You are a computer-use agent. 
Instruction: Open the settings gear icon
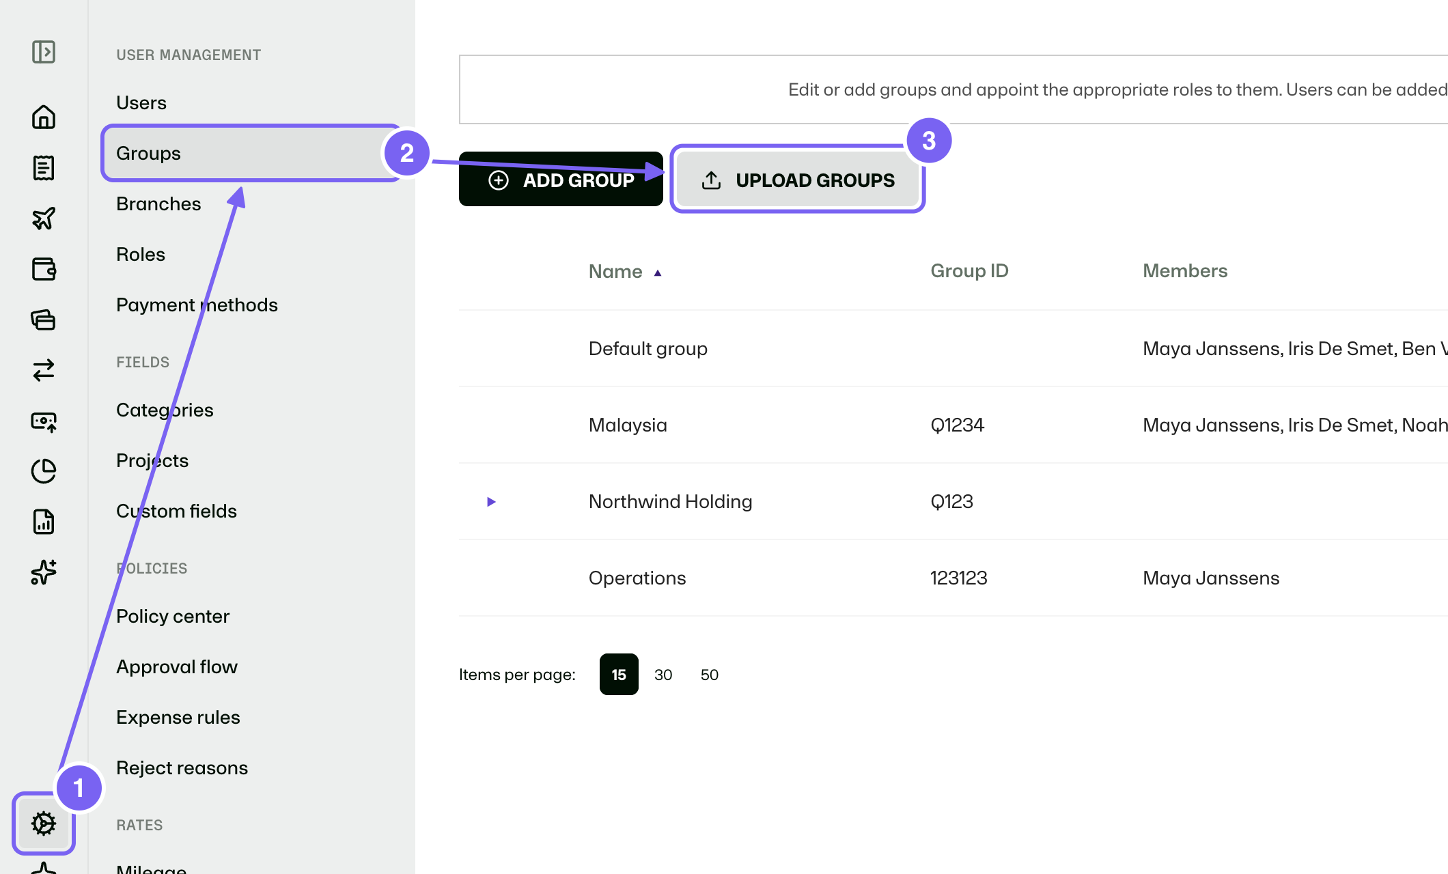point(44,823)
